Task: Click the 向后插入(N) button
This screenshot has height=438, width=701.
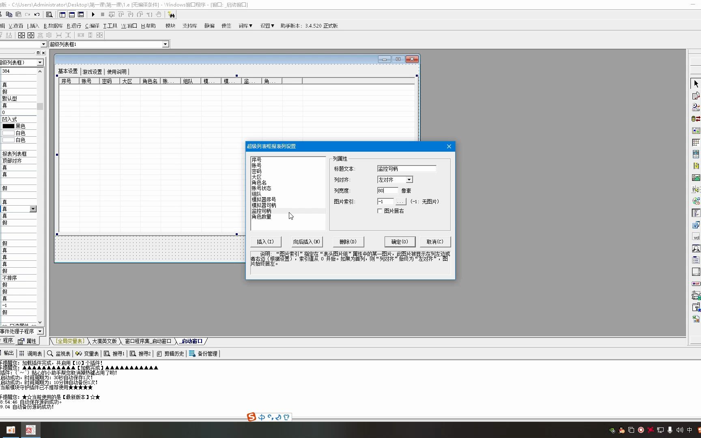Action: pyautogui.click(x=307, y=242)
